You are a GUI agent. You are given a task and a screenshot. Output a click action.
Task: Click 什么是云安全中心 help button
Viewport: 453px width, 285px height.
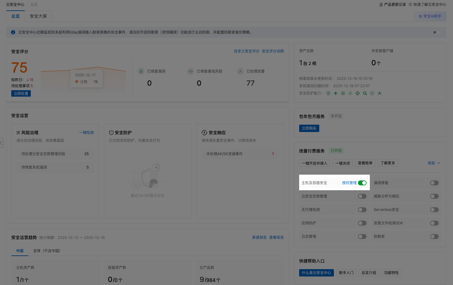(x=317, y=273)
